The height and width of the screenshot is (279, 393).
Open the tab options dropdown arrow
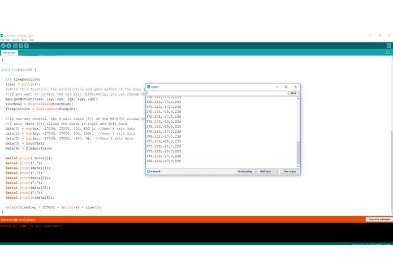[388, 53]
